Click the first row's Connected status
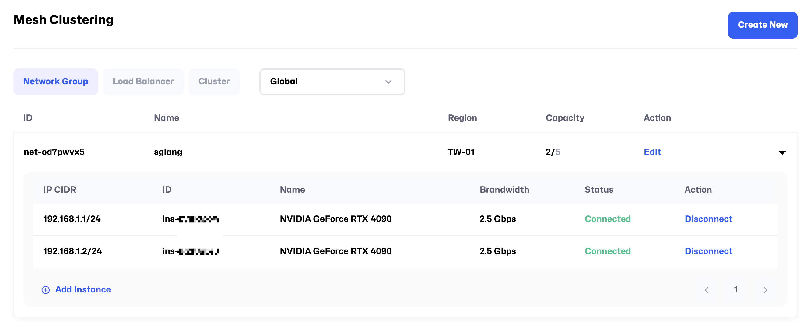The height and width of the screenshot is (322, 800). (607, 219)
